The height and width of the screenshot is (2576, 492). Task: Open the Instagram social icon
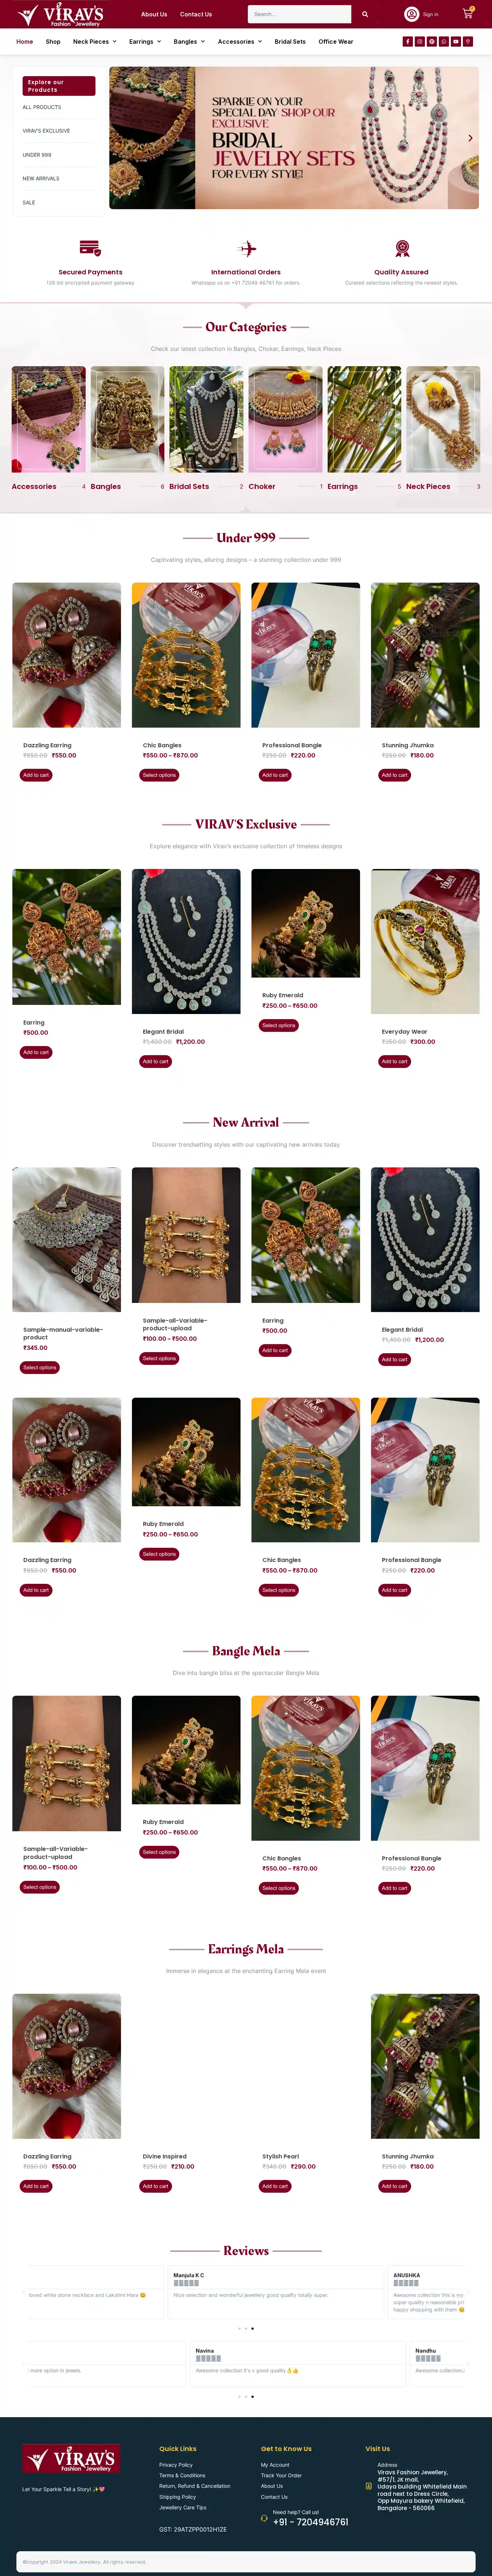419,42
